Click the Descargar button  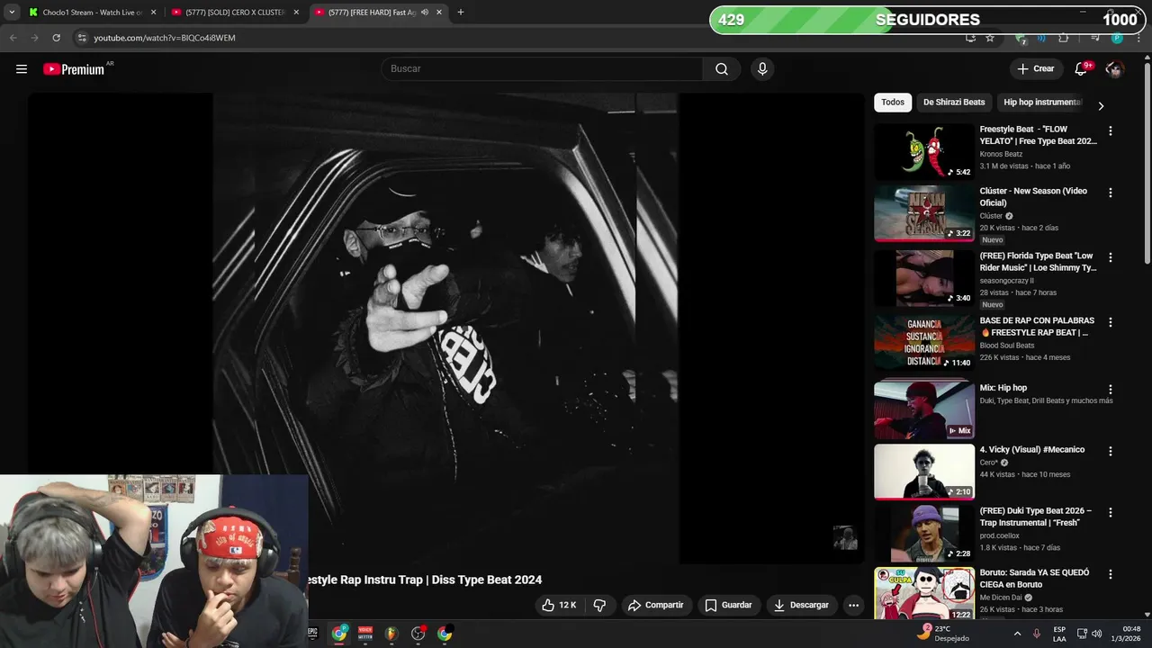[x=801, y=605]
